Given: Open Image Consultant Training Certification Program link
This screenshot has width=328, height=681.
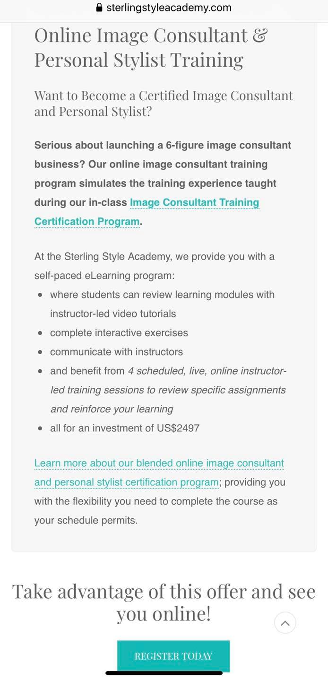Looking at the screenshot, I should pos(147,212).
